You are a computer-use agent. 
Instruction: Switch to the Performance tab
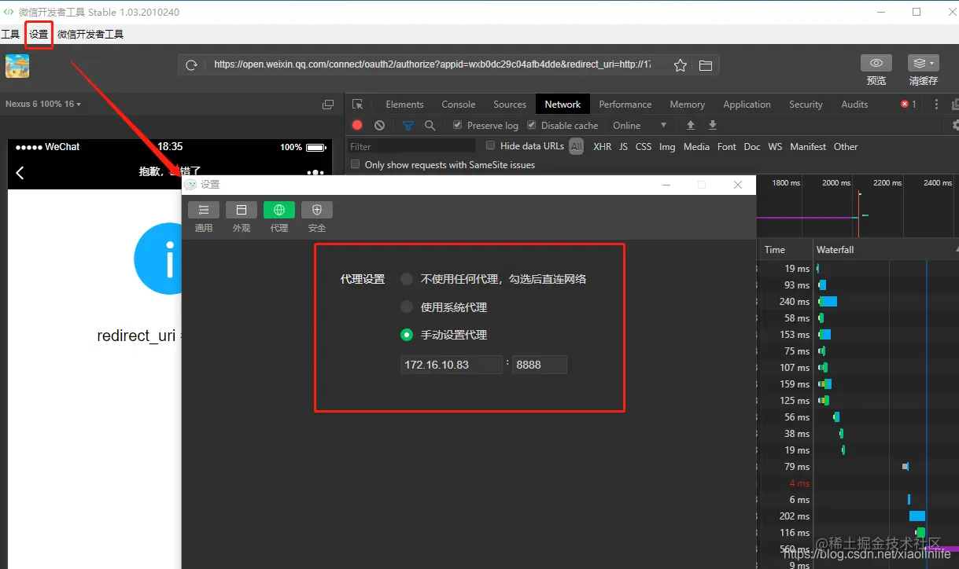point(625,105)
